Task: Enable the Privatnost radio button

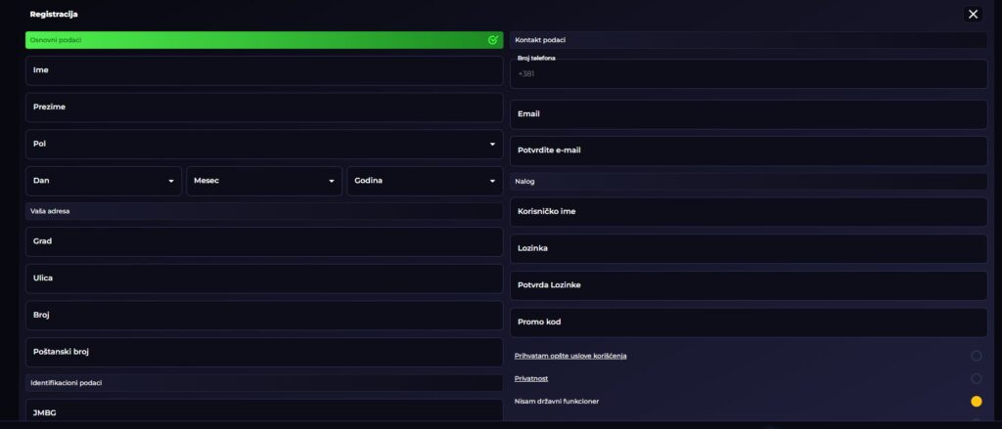Action: click(976, 378)
